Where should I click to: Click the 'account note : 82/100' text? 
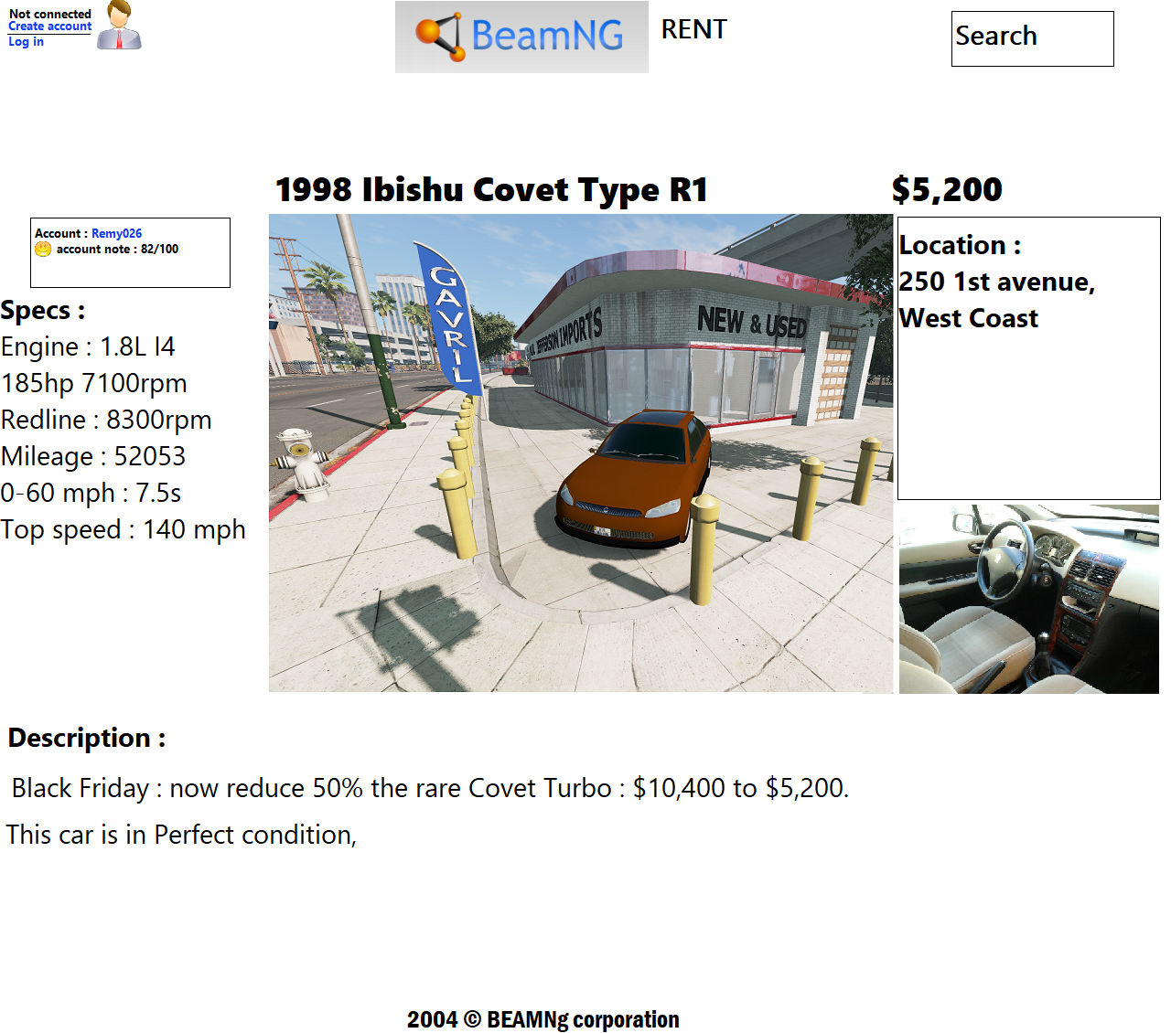click(117, 249)
